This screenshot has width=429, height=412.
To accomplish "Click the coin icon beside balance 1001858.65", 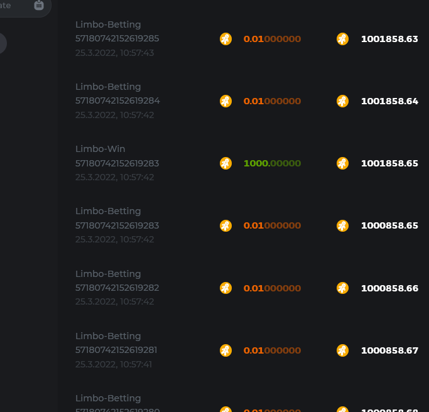I will coord(342,163).
